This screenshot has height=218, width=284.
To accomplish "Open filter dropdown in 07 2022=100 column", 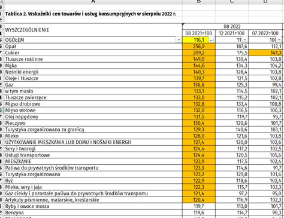I will coord(279,40).
